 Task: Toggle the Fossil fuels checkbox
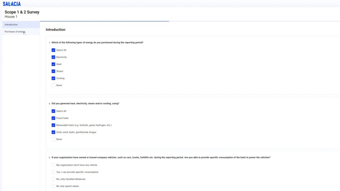click(53, 118)
